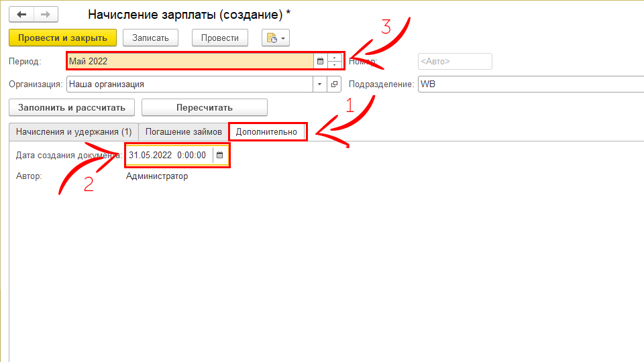
Task: Open the dropdown arrow beside the reports icon
Action: point(284,38)
